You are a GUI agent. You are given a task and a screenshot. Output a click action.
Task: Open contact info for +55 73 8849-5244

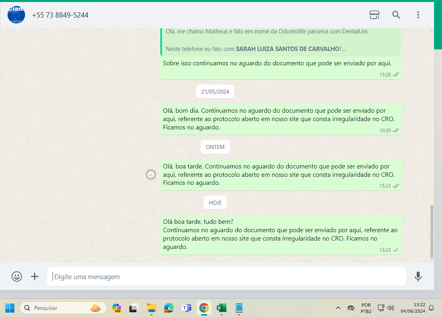pyautogui.click(x=60, y=15)
